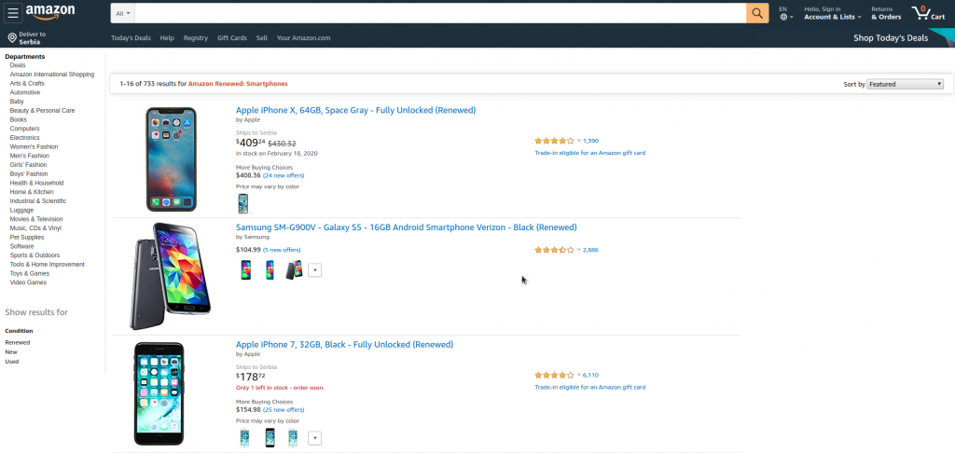Select Luggage department
Viewport: 955px width, 453px height.
click(21, 210)
